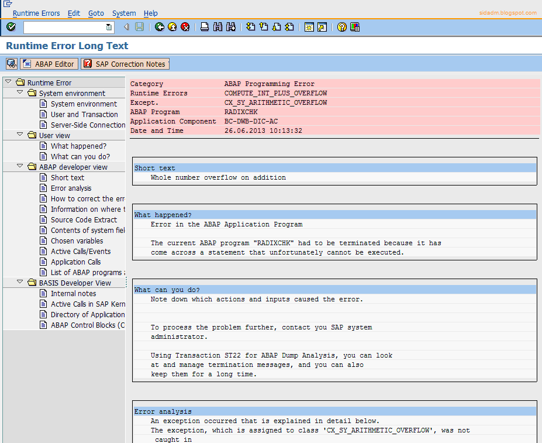Click the Find binoculars icon

(218, 27)
